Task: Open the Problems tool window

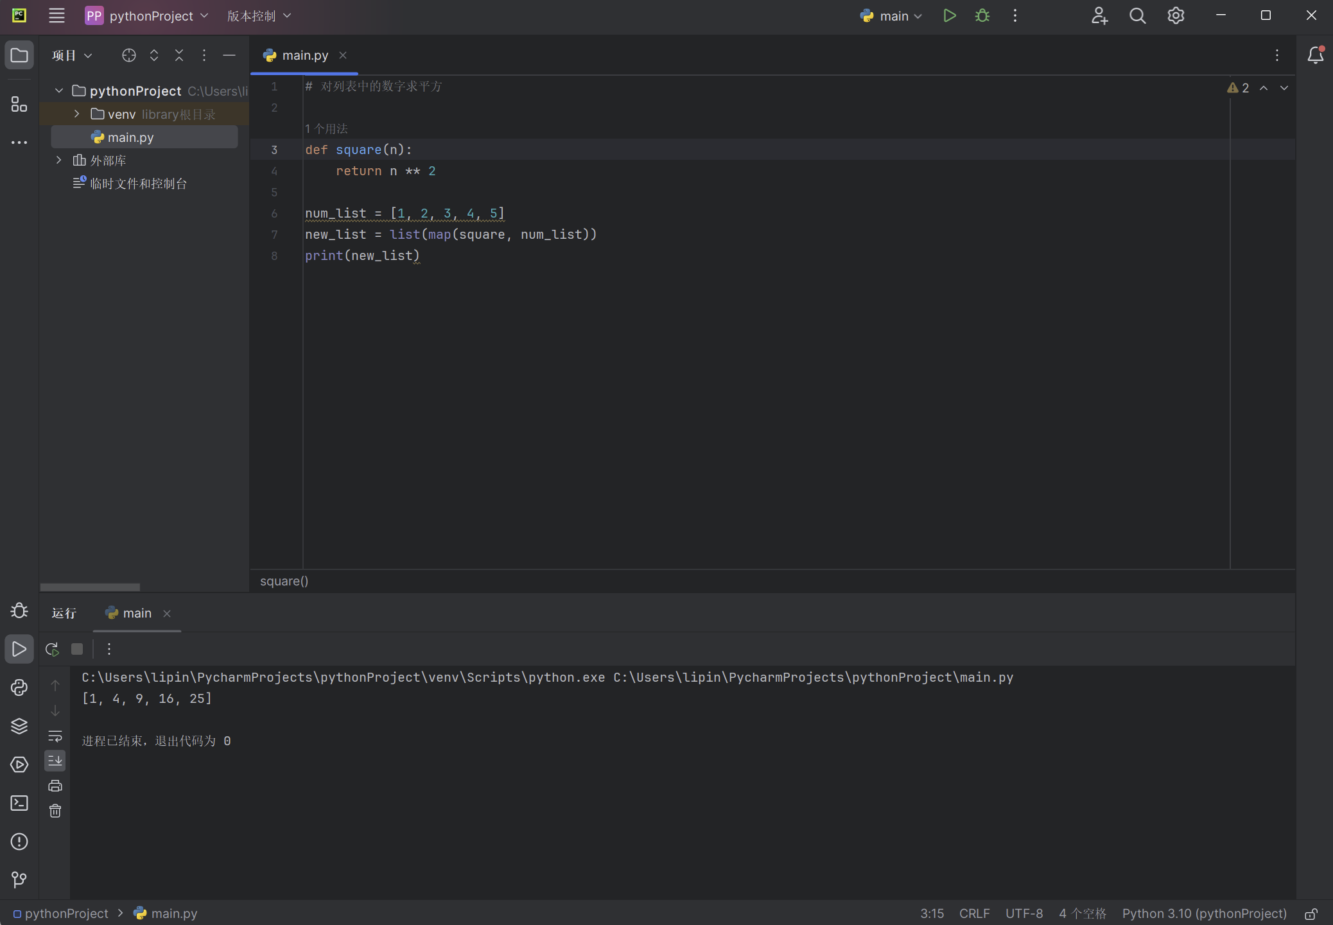Action: 19,842
